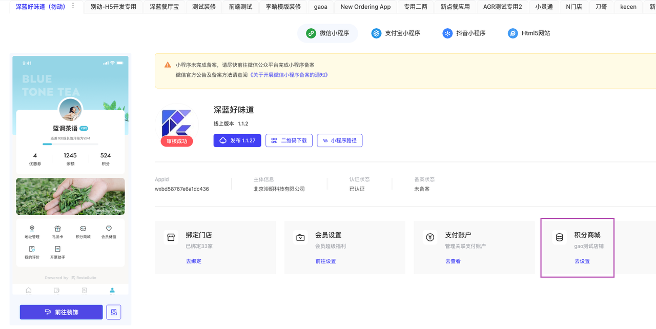Open 《关于开展微信小程序备案的通知》 link
Viewport: 656px width, 329px height.
[289, 75]
